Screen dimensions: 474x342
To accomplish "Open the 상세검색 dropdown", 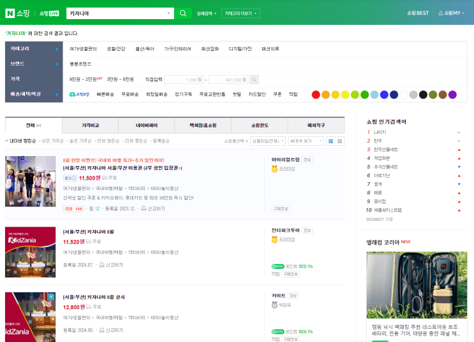I will tap(207, 13).
